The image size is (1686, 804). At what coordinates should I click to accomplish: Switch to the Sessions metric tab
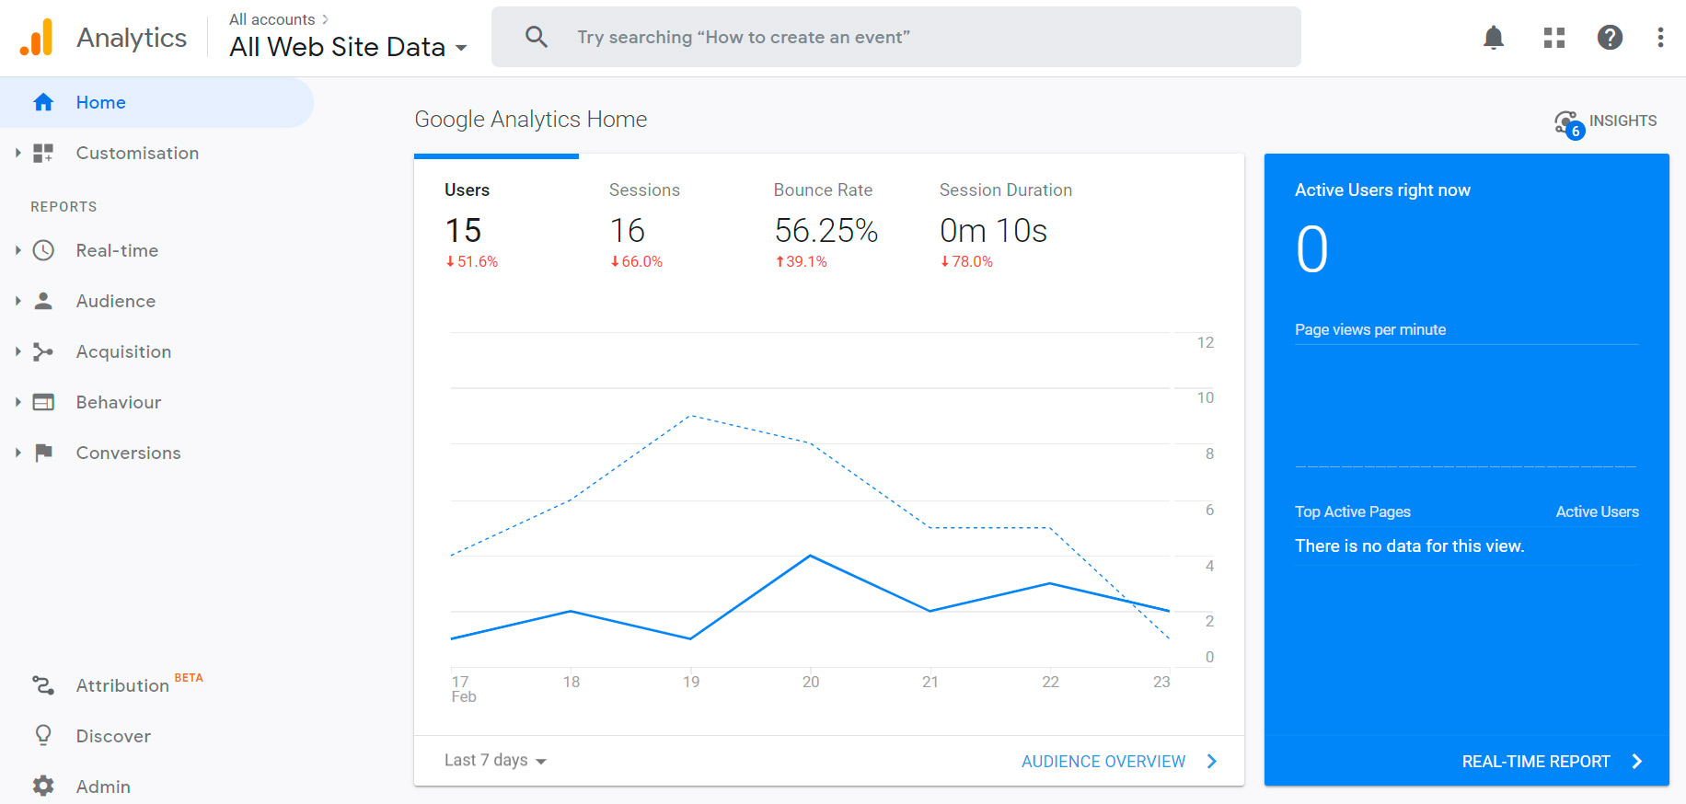[x=644, y=227]
